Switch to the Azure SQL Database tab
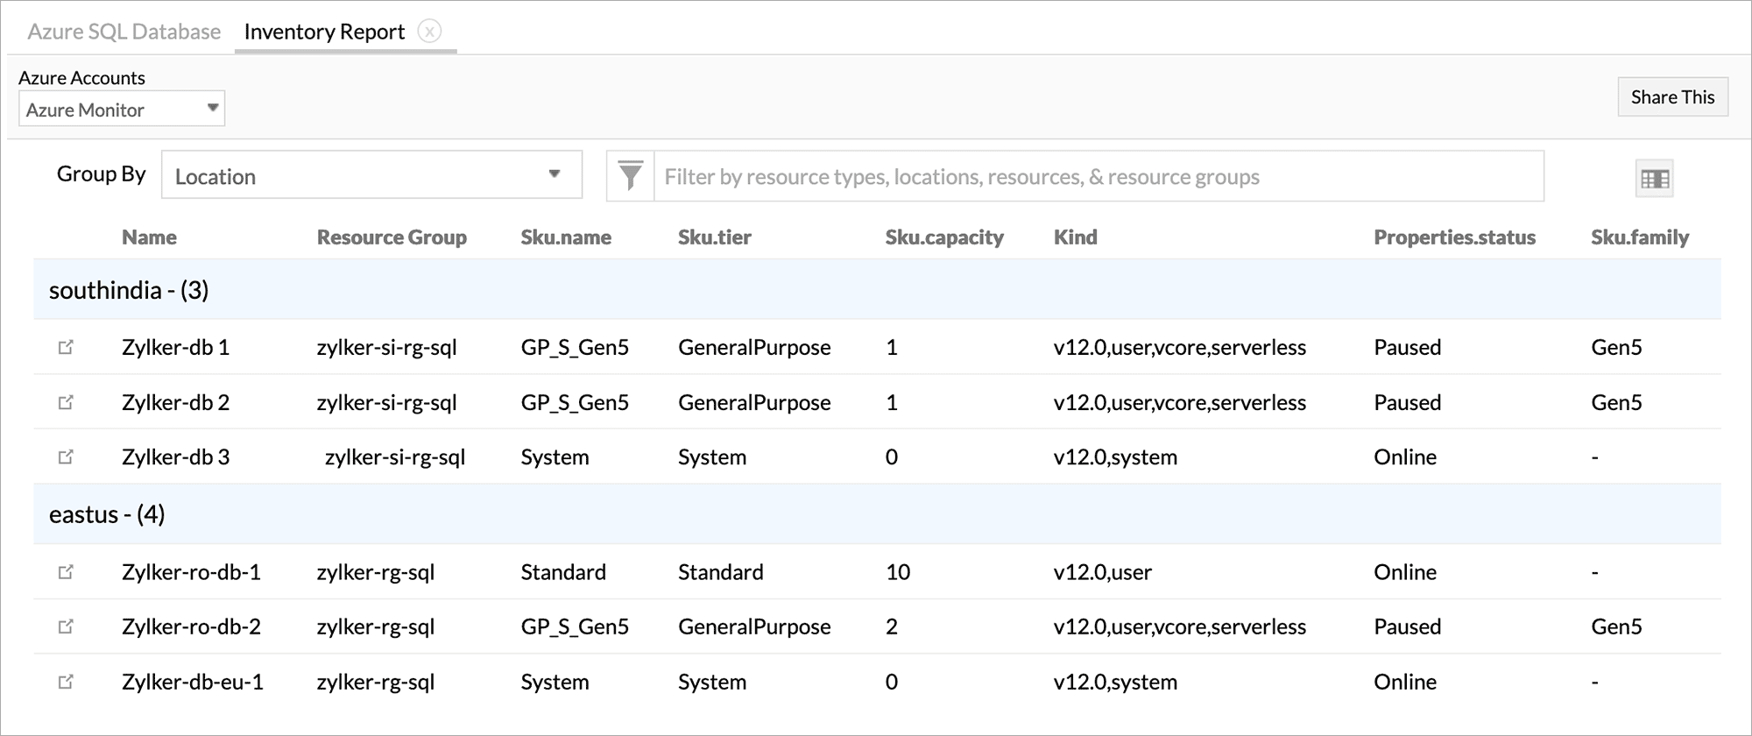The image size is (1752, 736). point(124,32)
